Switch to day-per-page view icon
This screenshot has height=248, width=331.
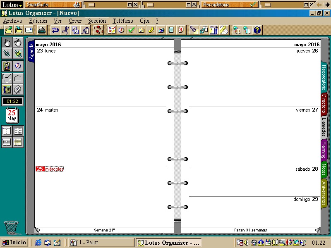pyautogui.click(x=7, y=131)
